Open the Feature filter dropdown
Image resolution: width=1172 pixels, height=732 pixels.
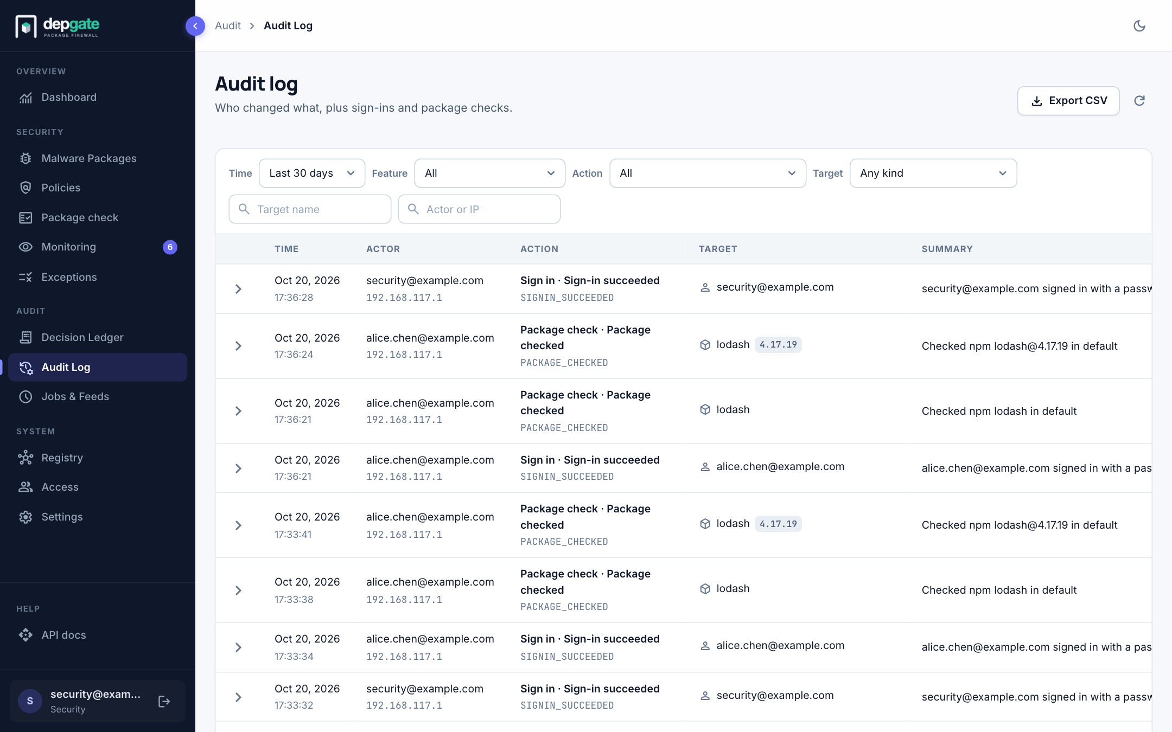[x=490, y=173]
